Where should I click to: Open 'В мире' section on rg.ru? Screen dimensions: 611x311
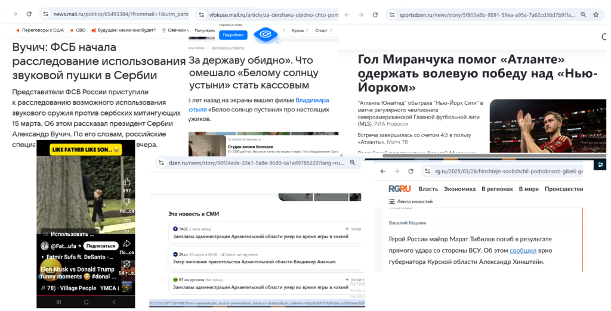click(529, 189)
